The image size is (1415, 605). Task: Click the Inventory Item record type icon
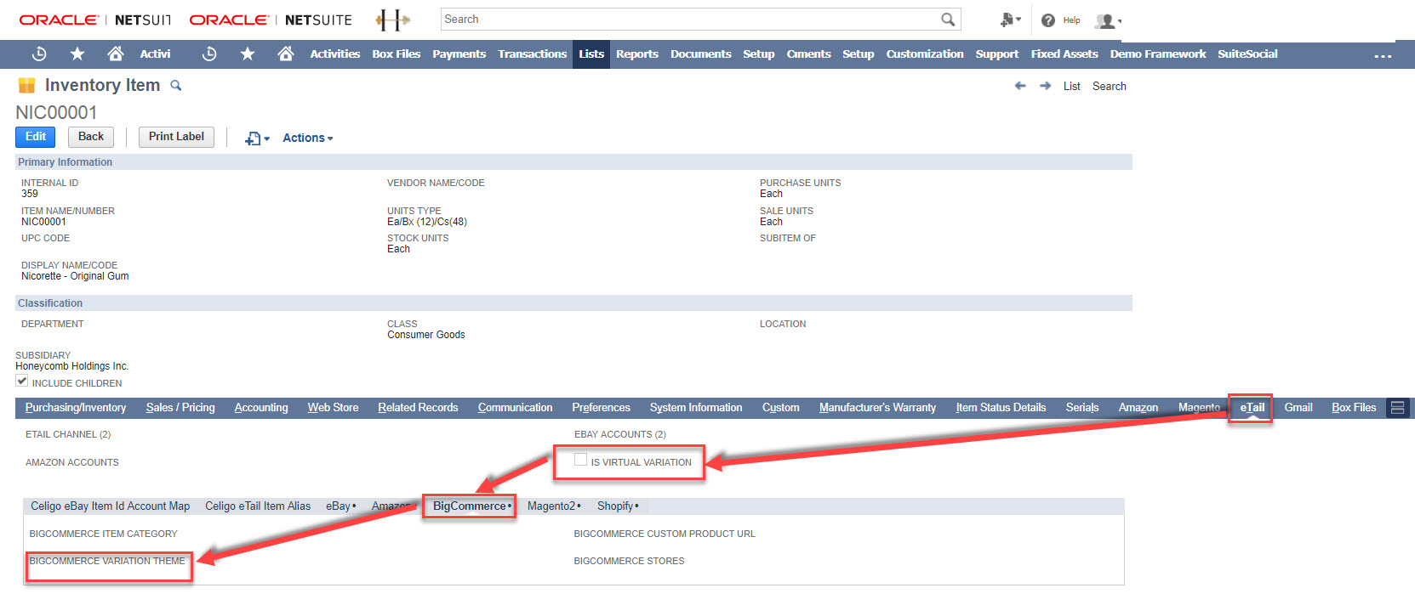click(x=27, y=85)
